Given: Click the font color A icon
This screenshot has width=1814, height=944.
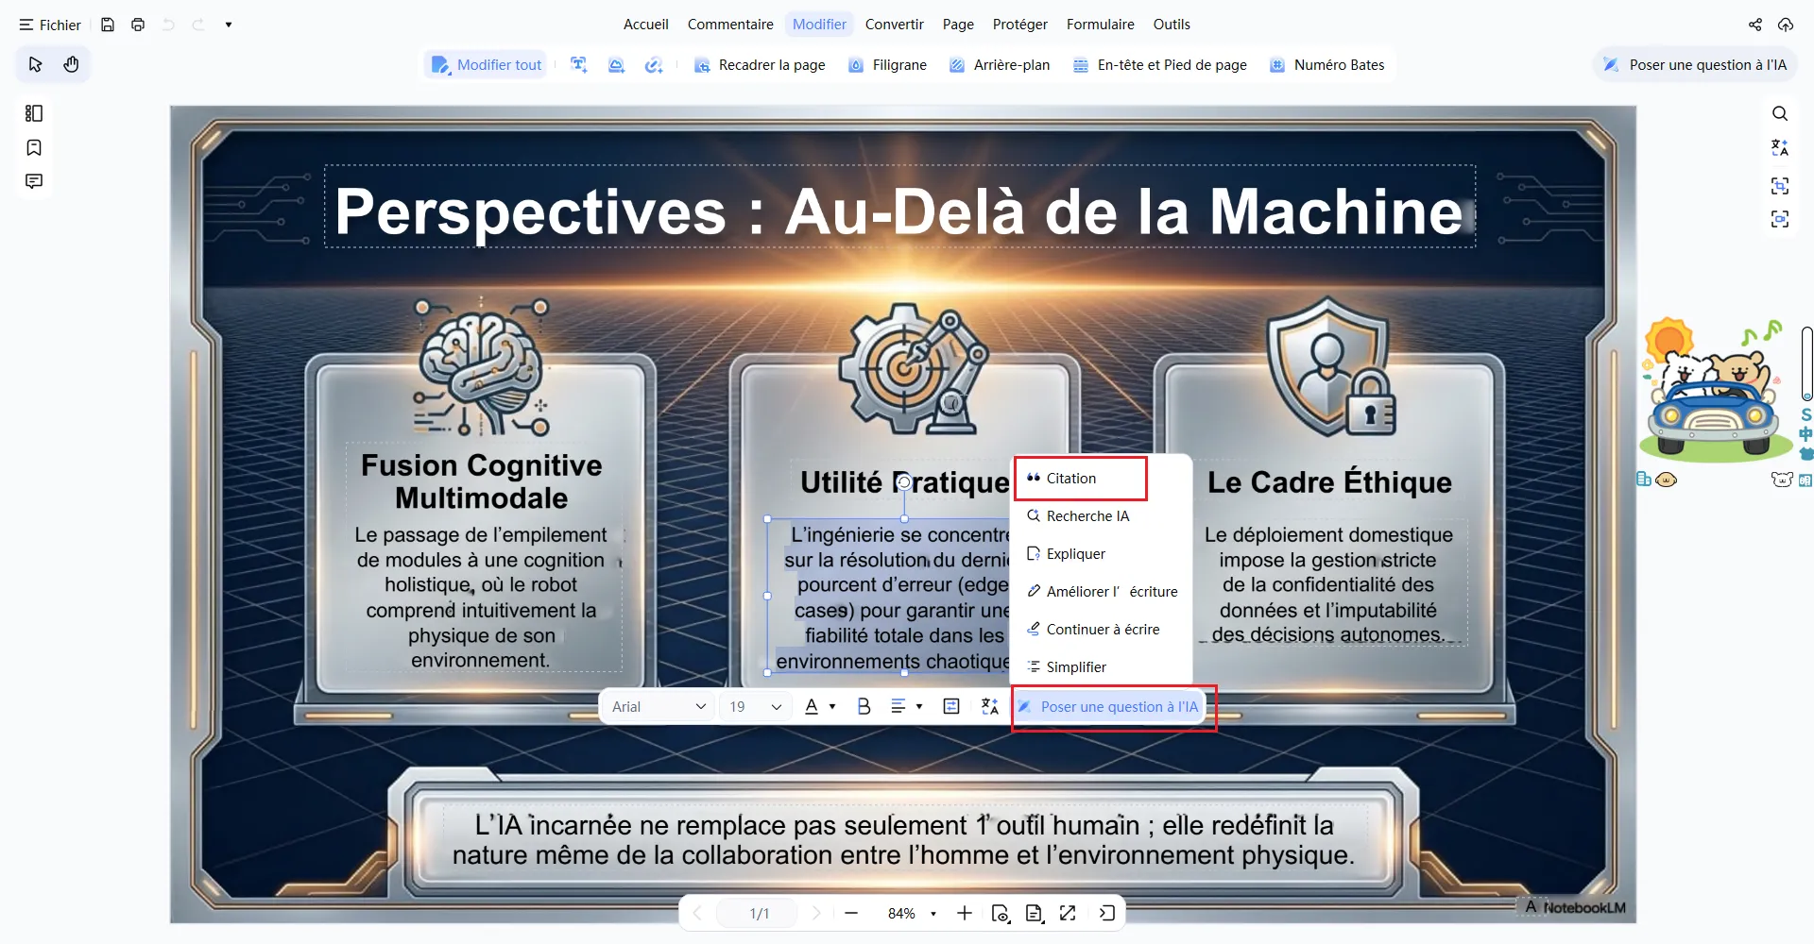Looking at the screenshot, I should click(x=812, y=707).
